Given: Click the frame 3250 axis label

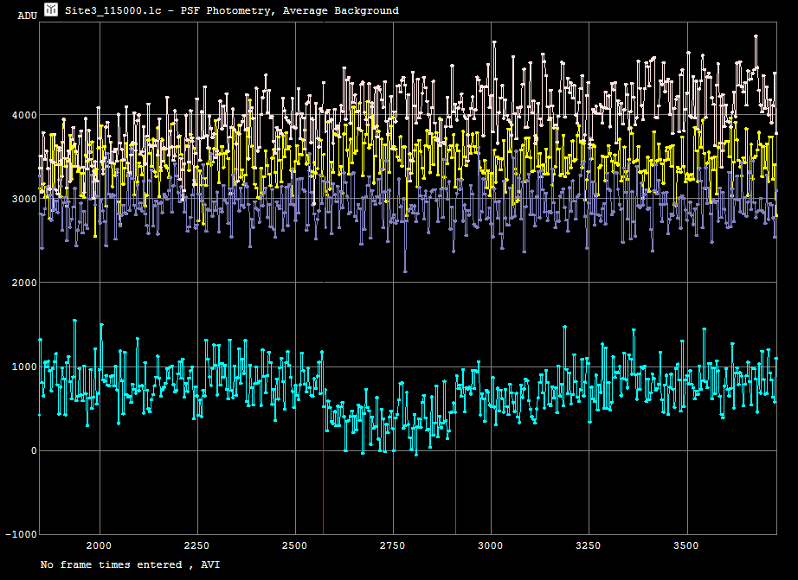Looking at the screenshot, I should coord(589,546).
